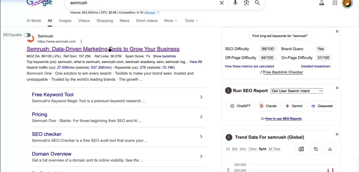Switch to the AI Mode tab
The width and height of the screenshot is (359, 172).
34,21
